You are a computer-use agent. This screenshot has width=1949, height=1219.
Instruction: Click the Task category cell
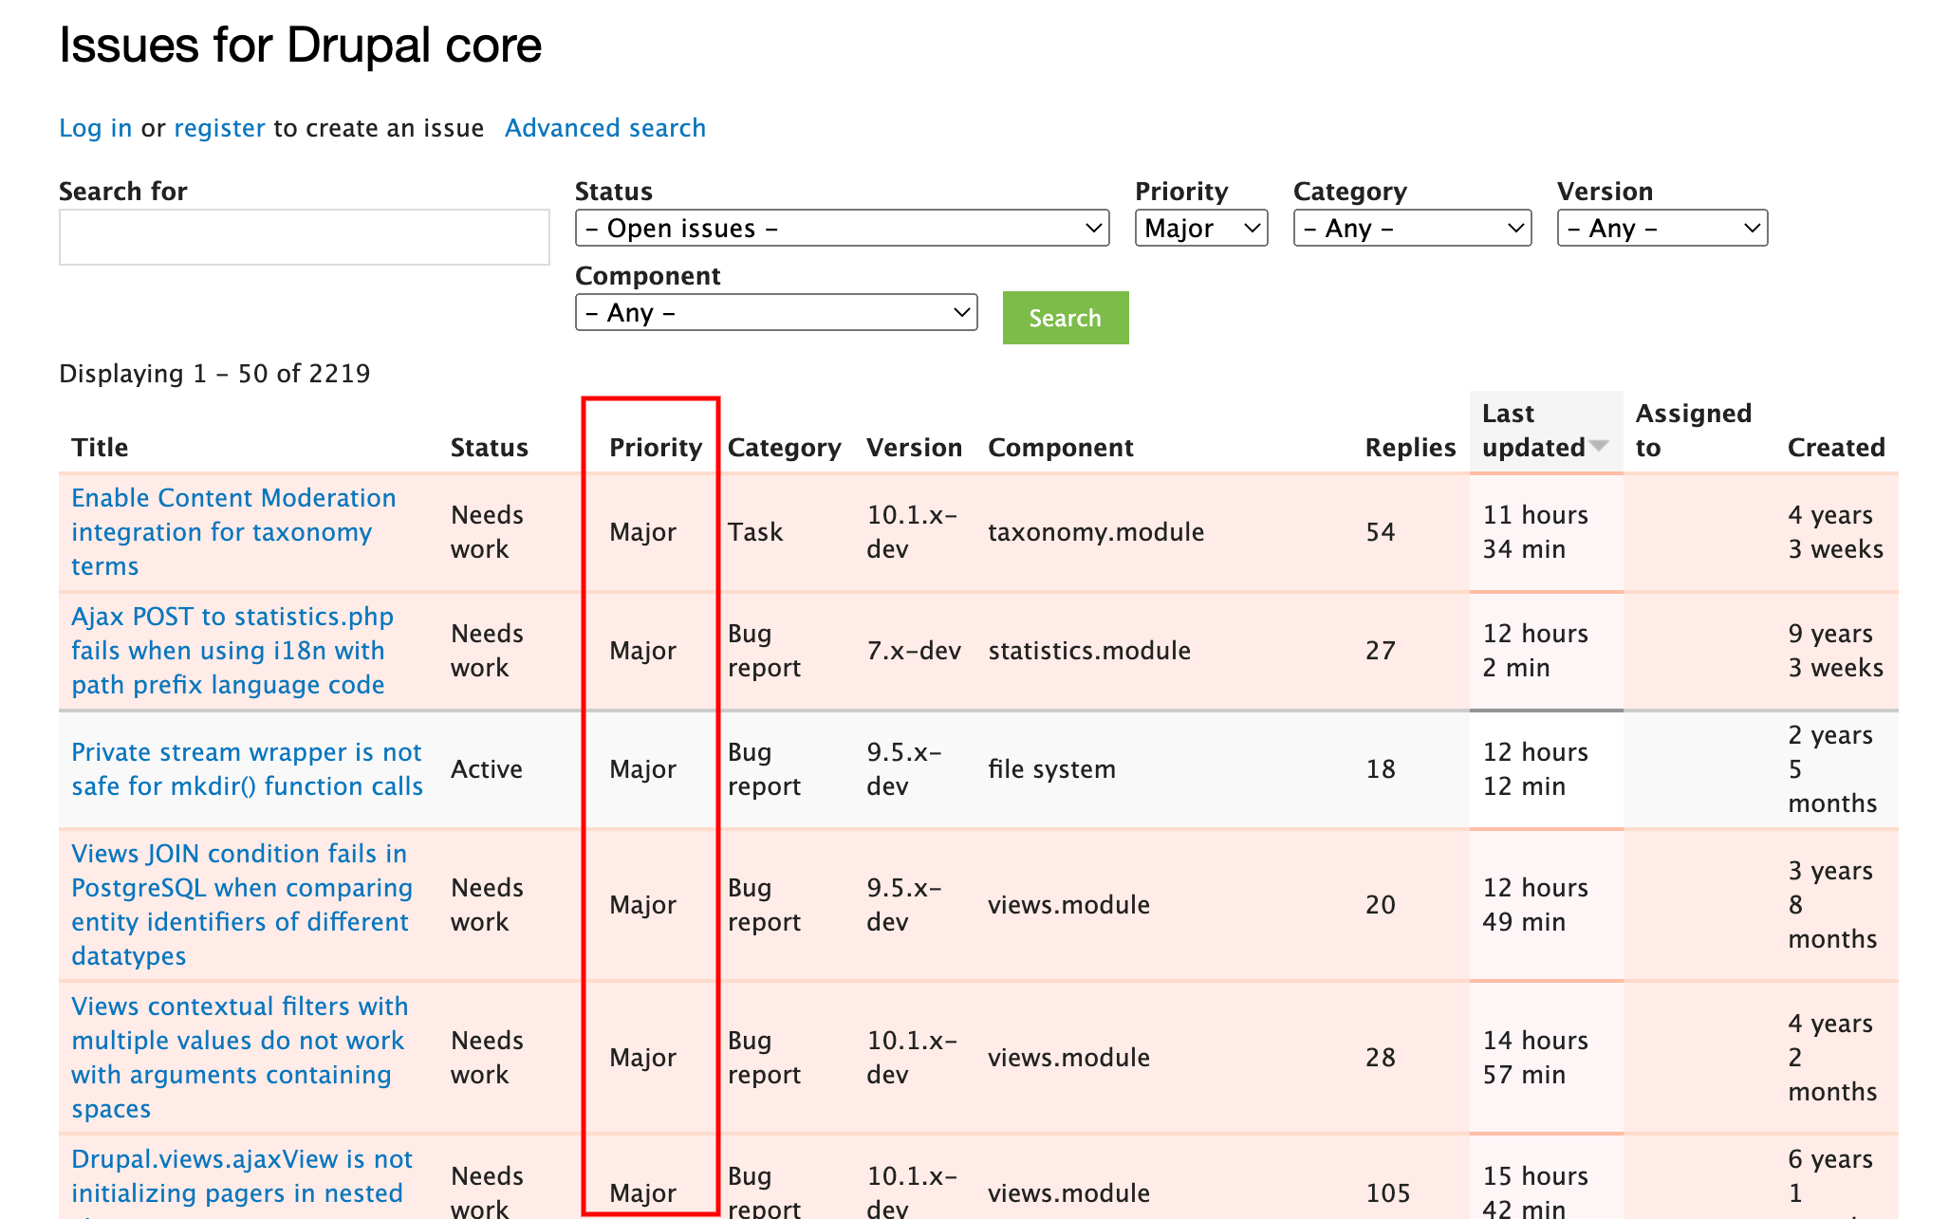pos(755,532)
